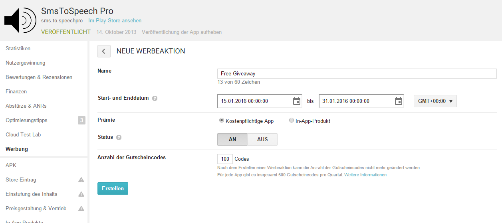Click help icon next to Start- und Enddatum
The height and width of the screenshot is (223, 502).
155,98
